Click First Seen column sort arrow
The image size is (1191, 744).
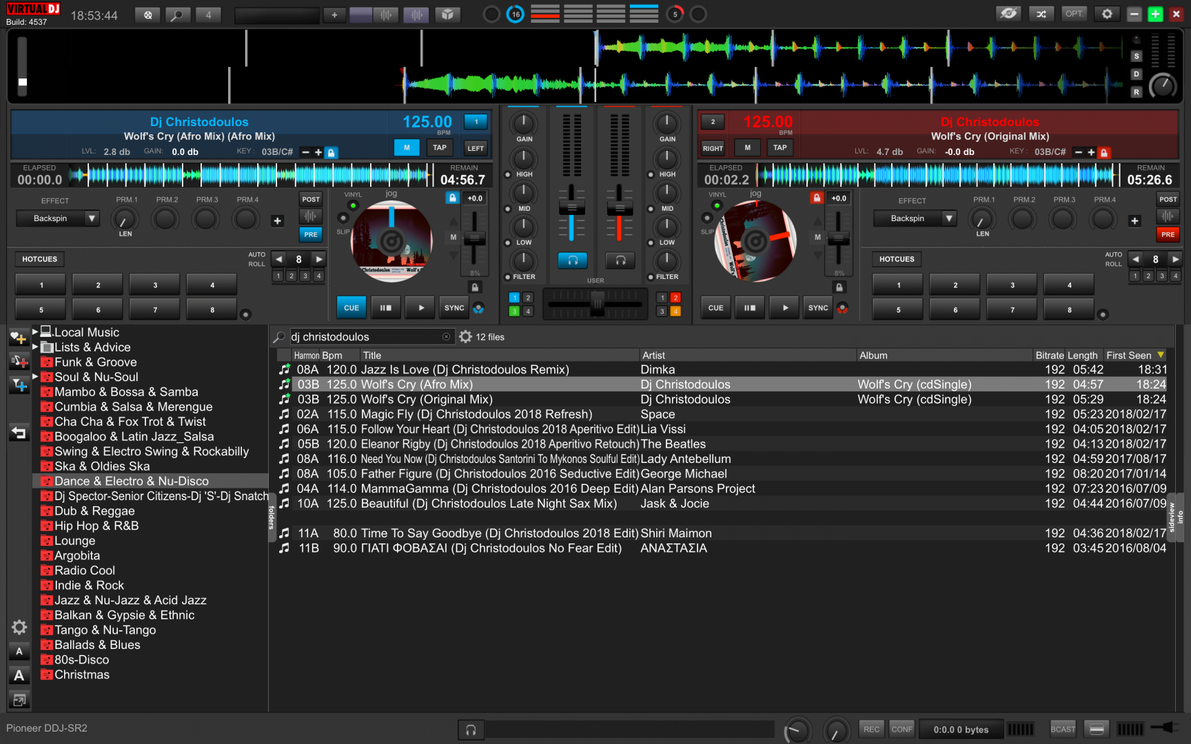click(x=1161, y=355)
